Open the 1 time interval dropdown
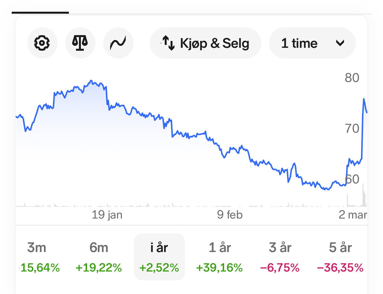The height and width of the screenshot is (294, 383). click(299, 43)
